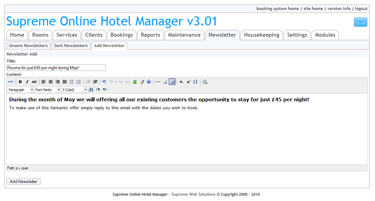Clean up messy code with broom icon
This screenshot has height=201, width=375.
coord(142,82)
